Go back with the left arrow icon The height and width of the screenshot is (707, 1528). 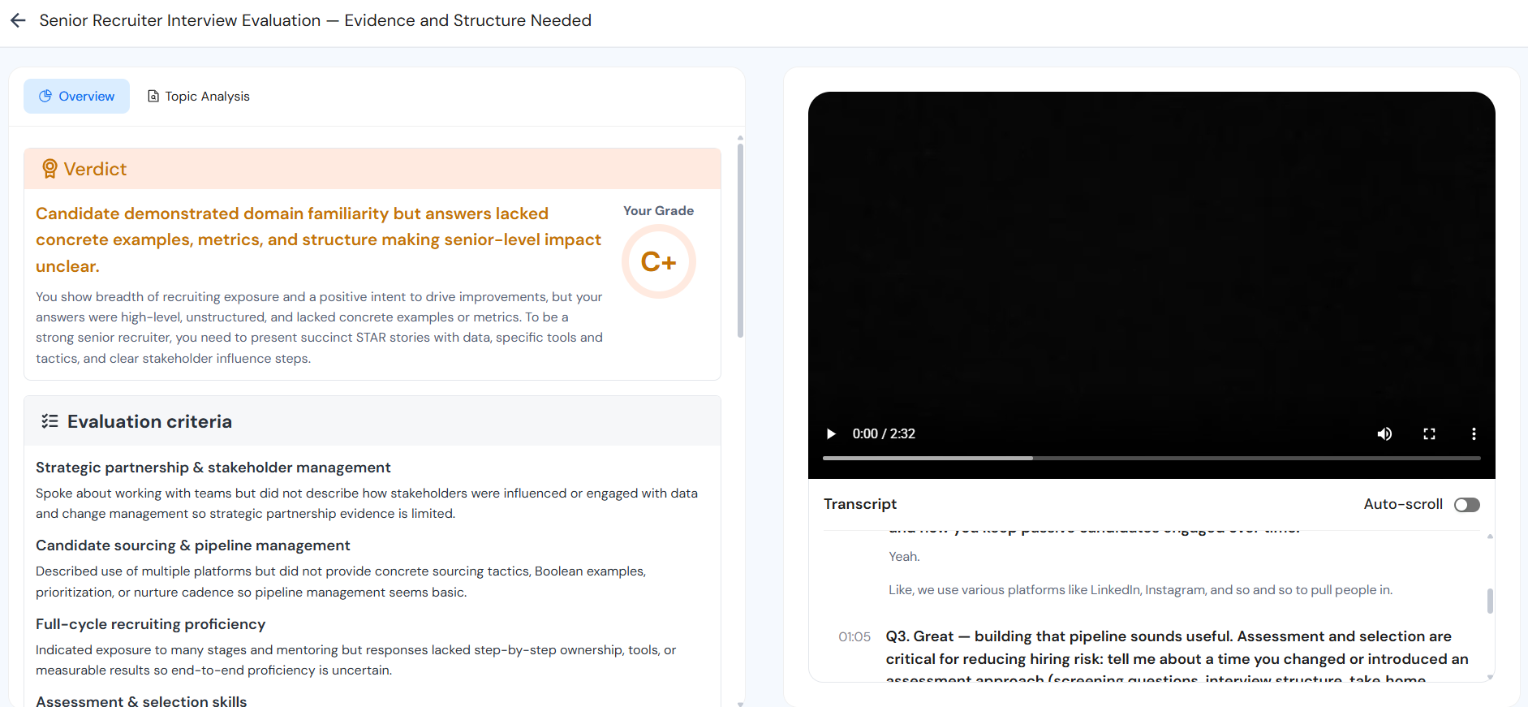(18, 20)
